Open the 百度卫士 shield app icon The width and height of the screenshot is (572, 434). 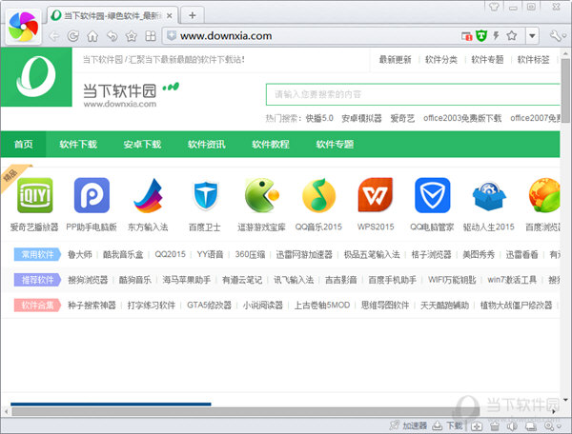205,195
